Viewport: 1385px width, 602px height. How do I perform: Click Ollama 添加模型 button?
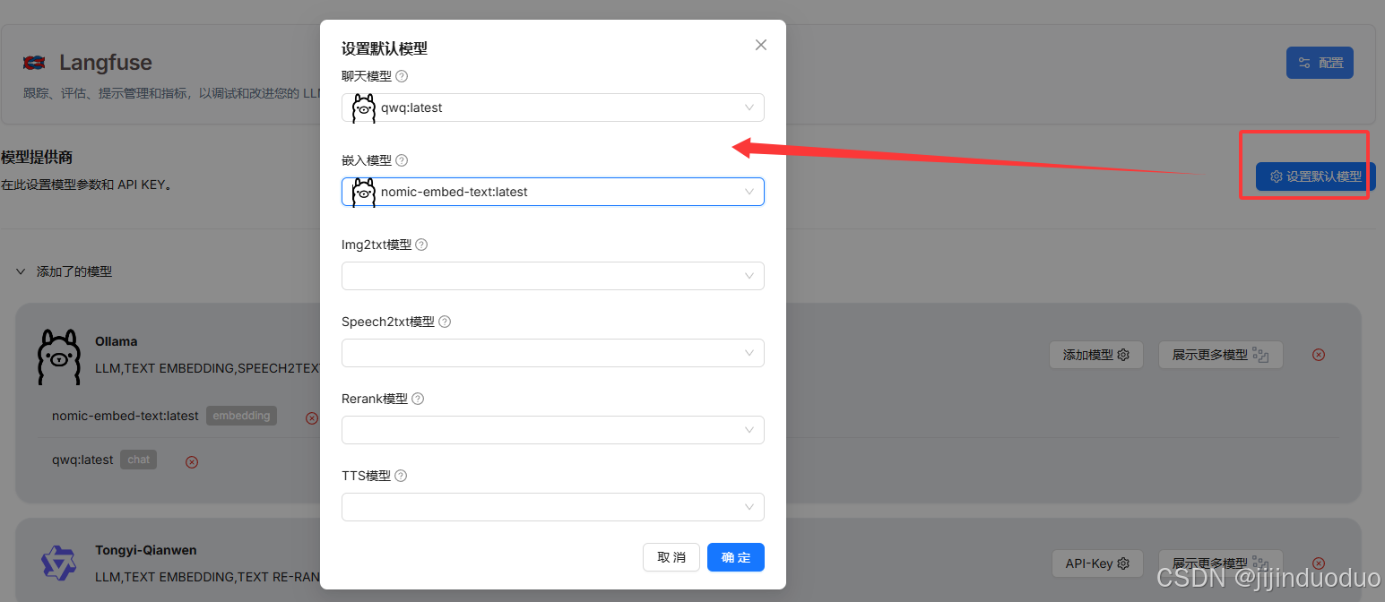pyautogui.click(x=1096, y=355)
